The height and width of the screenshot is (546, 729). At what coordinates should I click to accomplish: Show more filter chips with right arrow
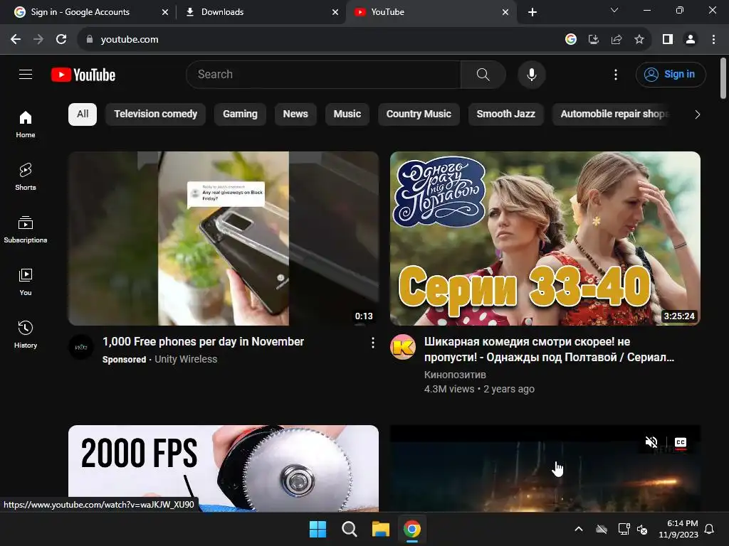(697, 114)
